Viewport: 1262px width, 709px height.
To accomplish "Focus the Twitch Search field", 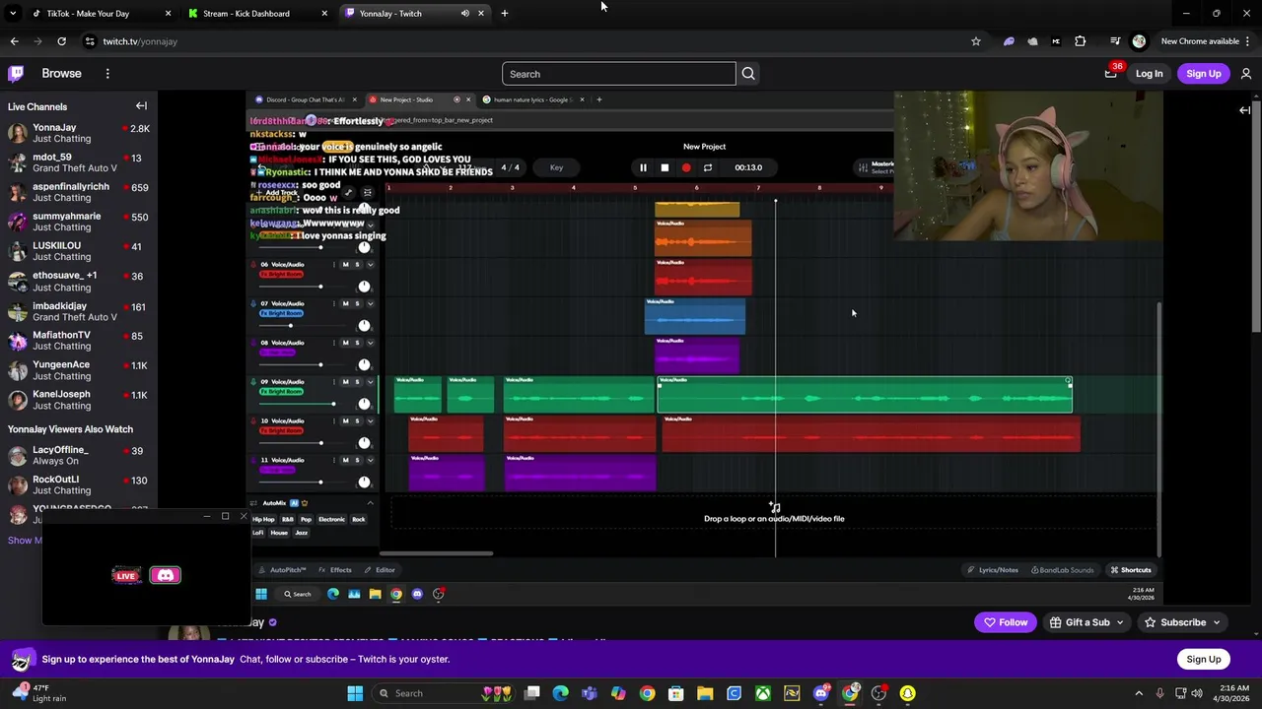I will pyautogui.click(x=618, y=74).
